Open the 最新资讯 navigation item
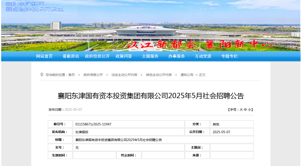The width and height of the screenshot is (301, 166). point(71,56)
